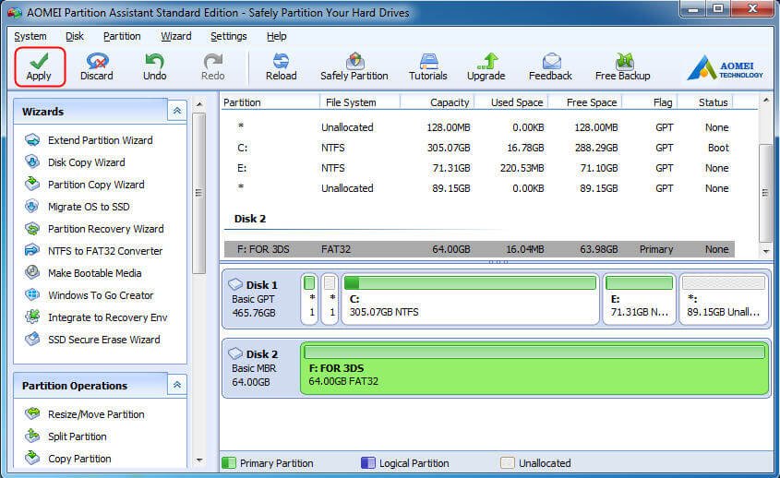
Task: Open the Partition Recovery Wizard
Action: tap(94, 229)
